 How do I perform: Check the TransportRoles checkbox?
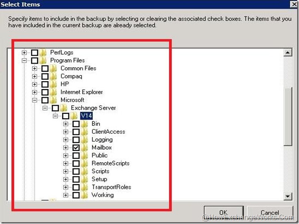coord(76,187)
